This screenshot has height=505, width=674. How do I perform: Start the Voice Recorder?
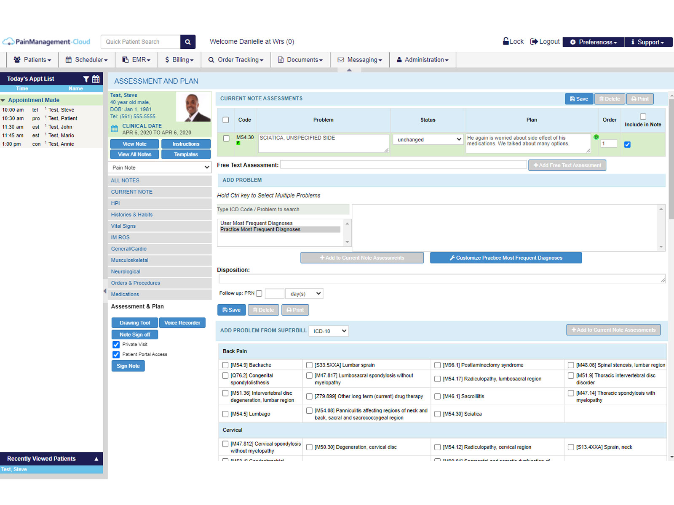pos(182,323)
